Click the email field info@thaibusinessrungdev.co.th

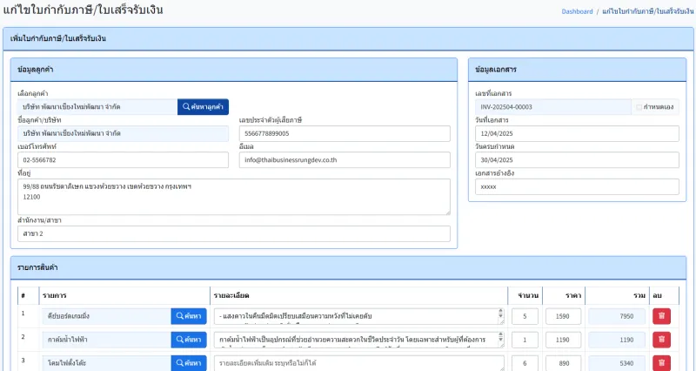(x=345, y=160)
